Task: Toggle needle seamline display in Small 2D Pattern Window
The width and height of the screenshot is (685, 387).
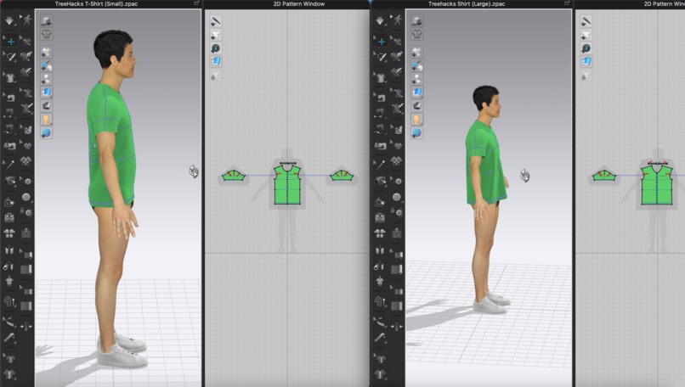Action: point(215,21)
